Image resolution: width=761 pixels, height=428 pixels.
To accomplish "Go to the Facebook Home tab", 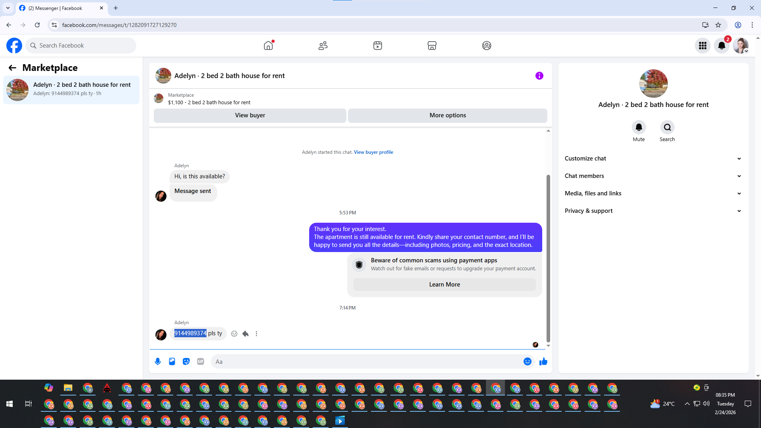I will coord(268,46).
